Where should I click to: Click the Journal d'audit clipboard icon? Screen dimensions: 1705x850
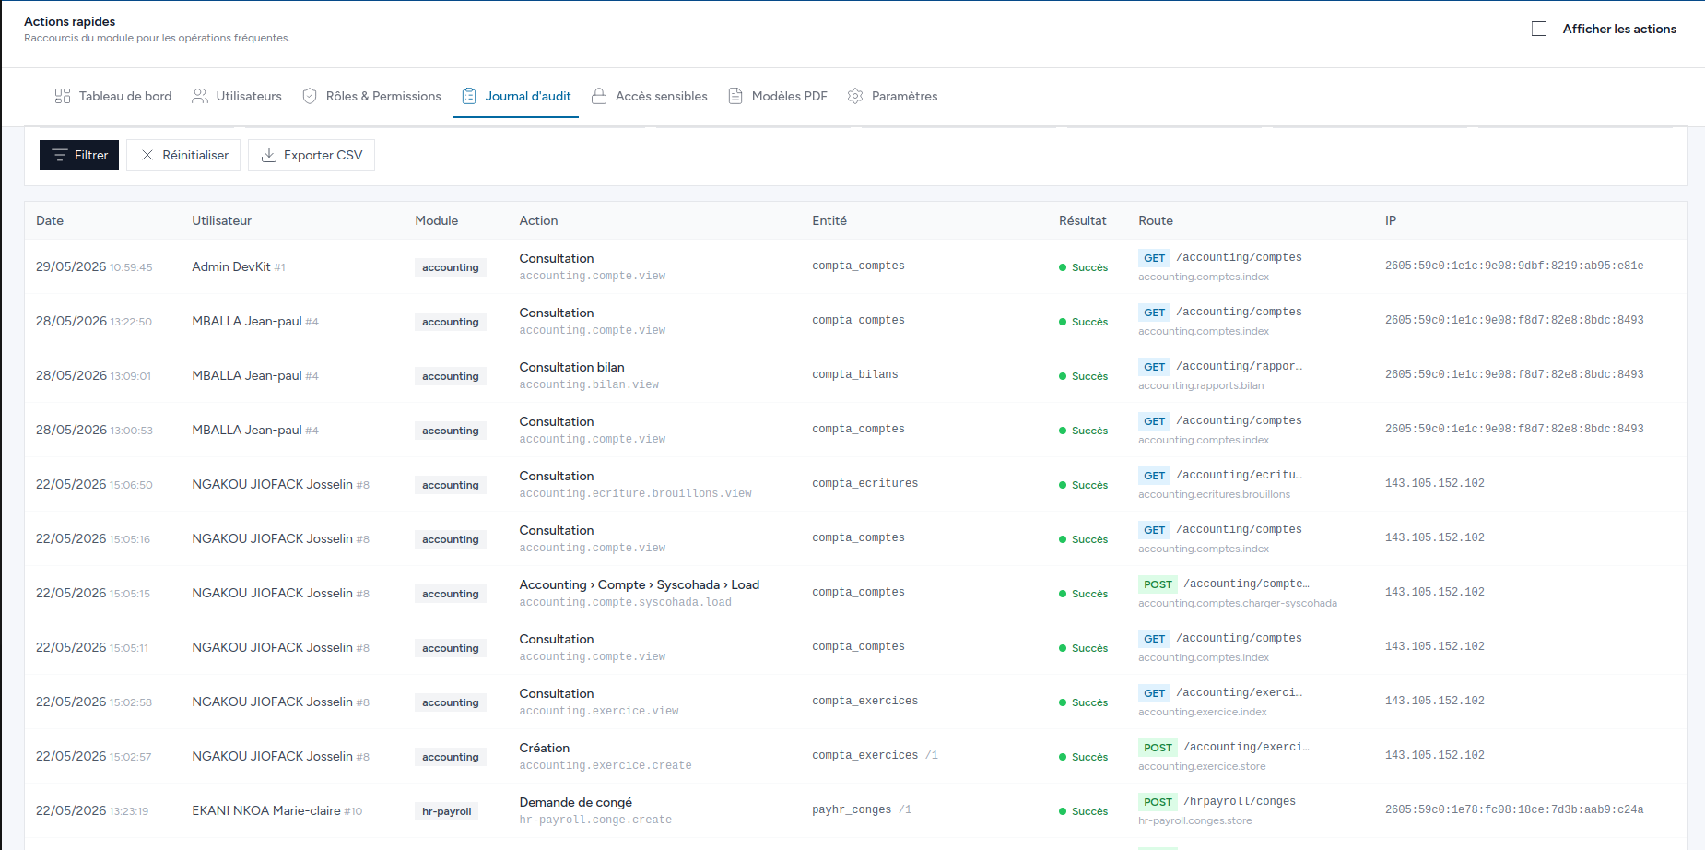tap(469, 96)
